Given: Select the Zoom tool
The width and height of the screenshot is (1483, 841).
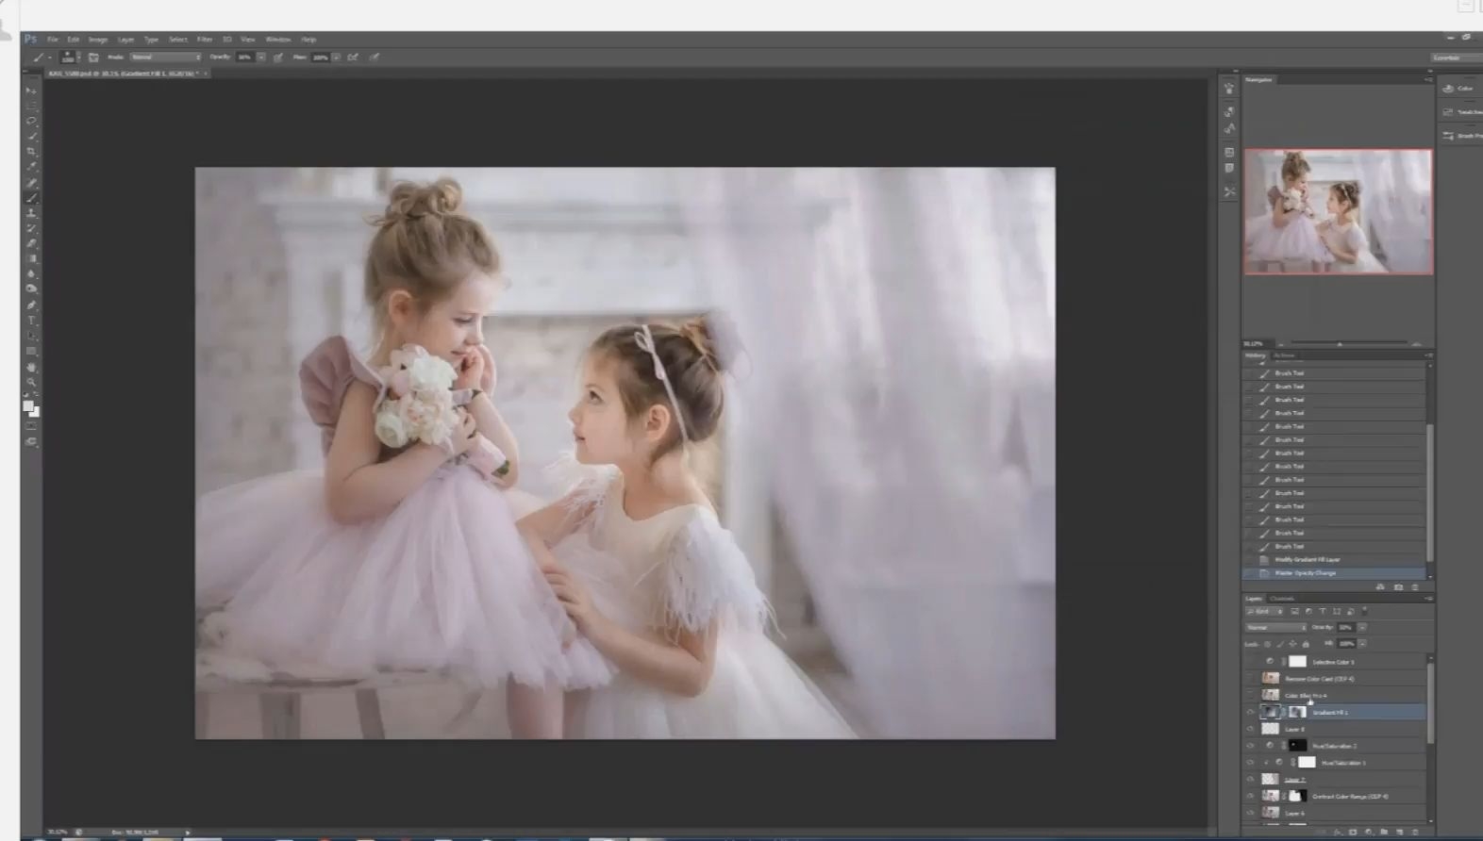Looking at the screenshot, I should point(31,382).
